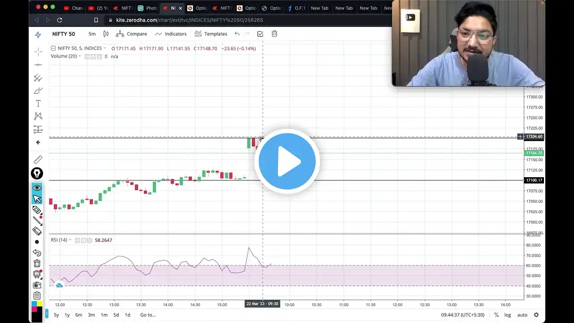Open the prediction and measurement tools

click(38, 130)
